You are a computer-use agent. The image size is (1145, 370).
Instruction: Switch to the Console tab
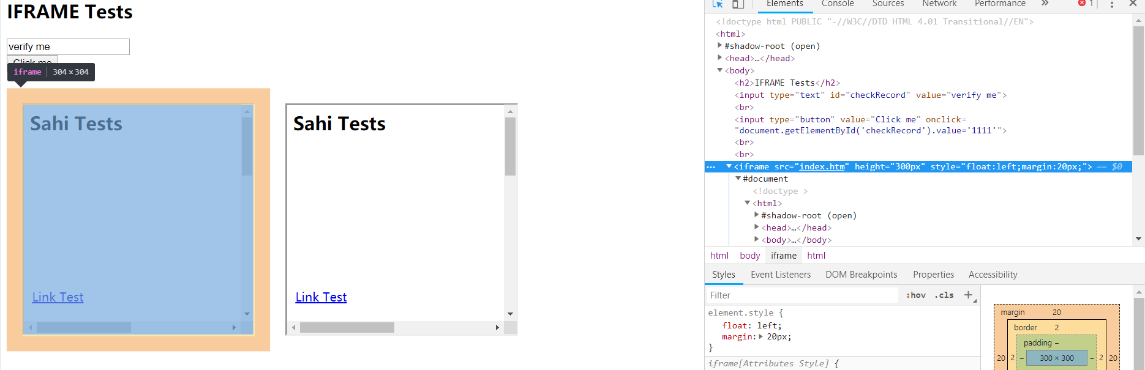838,4
